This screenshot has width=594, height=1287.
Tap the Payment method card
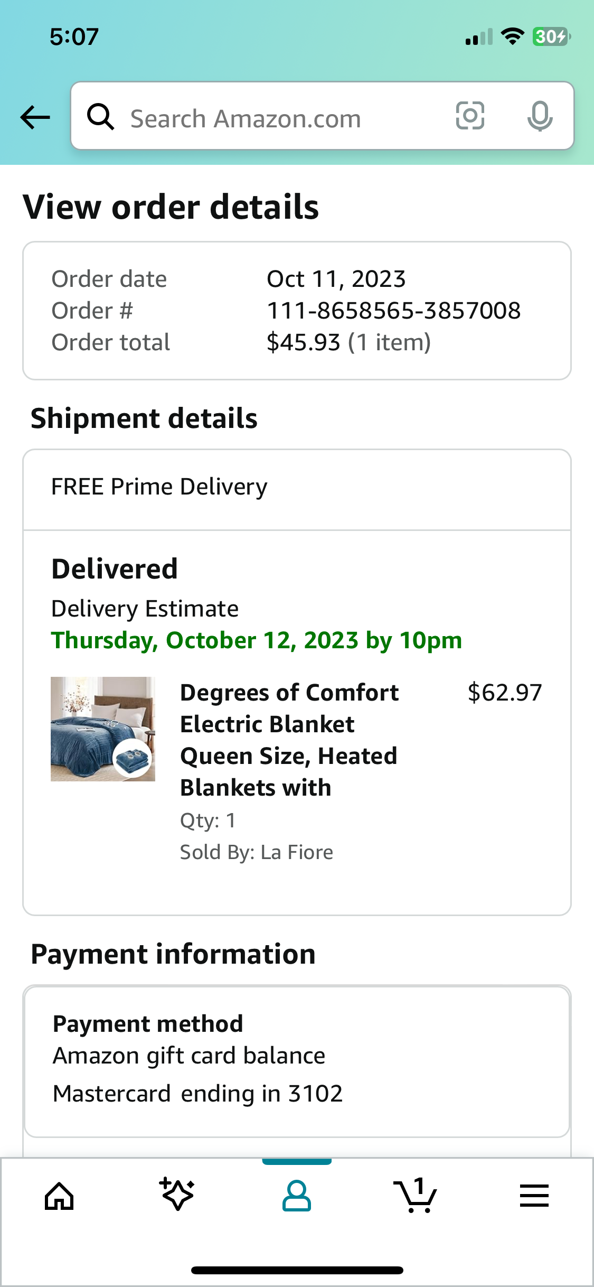[297, 1061]
